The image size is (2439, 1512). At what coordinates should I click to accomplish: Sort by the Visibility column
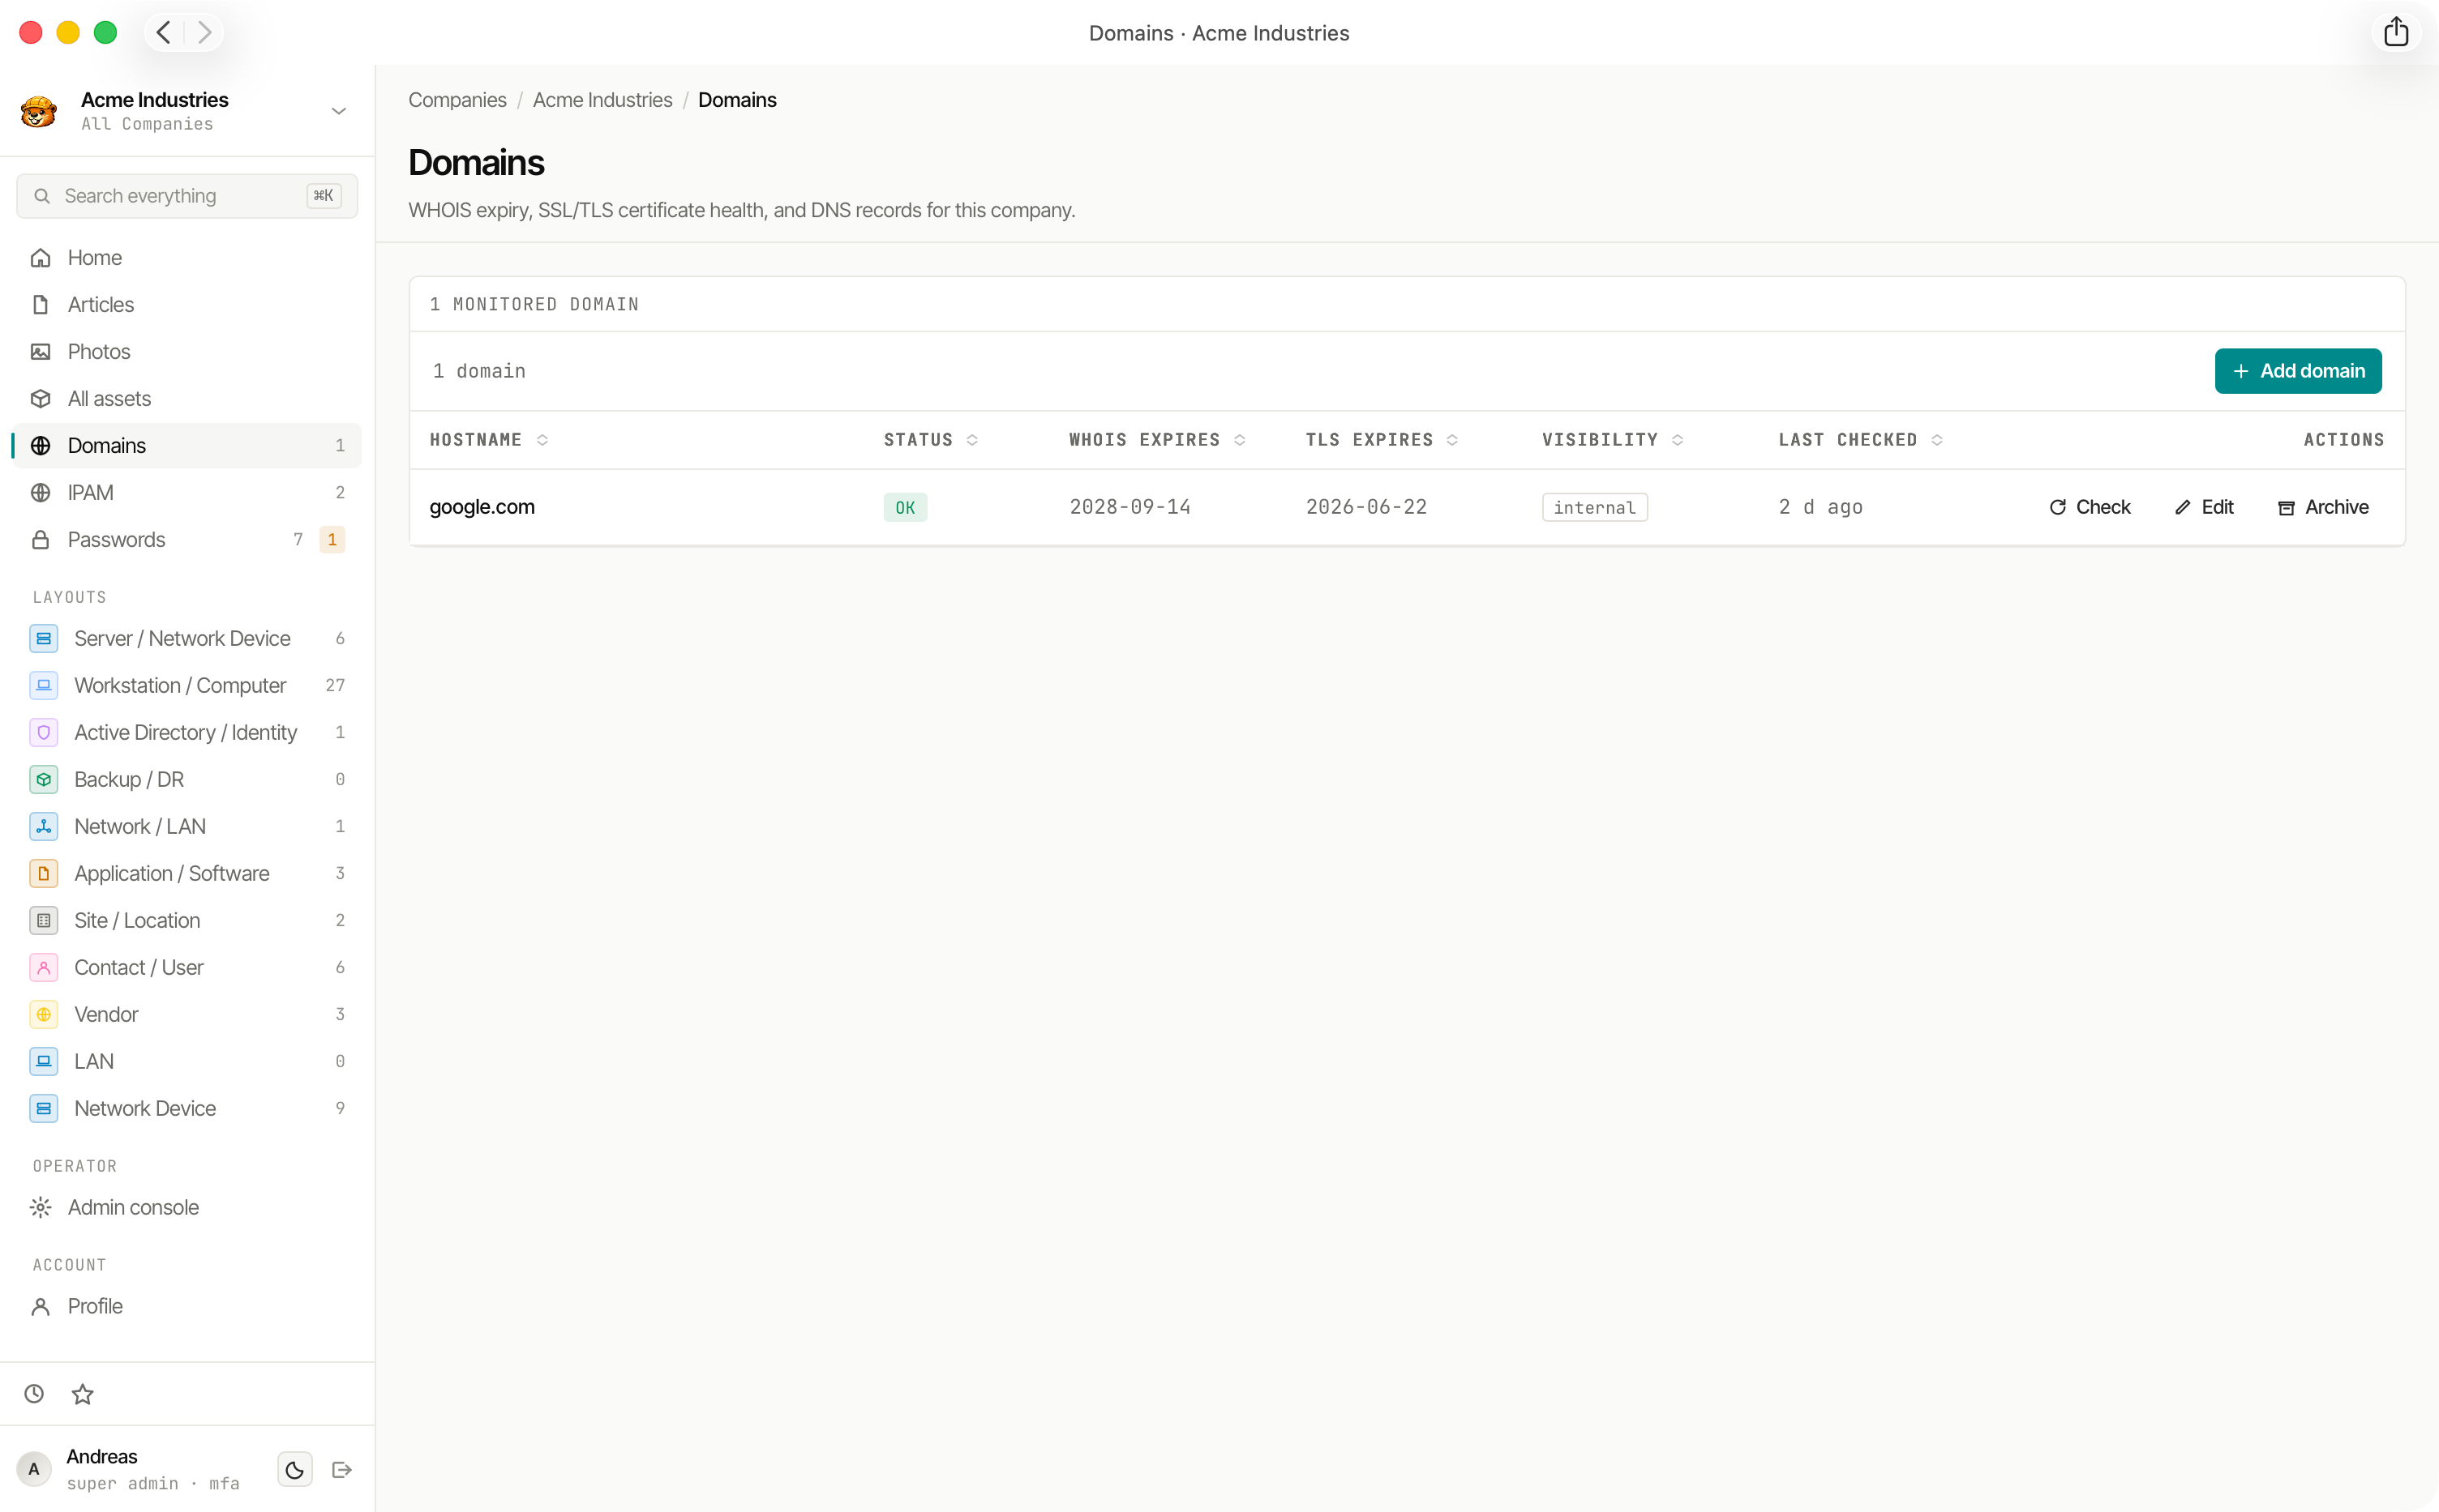point(1613,440)
